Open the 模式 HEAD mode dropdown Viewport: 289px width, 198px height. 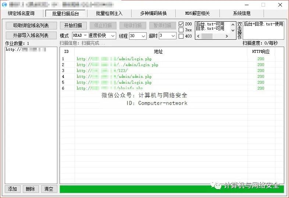click(x=94, y=36)
